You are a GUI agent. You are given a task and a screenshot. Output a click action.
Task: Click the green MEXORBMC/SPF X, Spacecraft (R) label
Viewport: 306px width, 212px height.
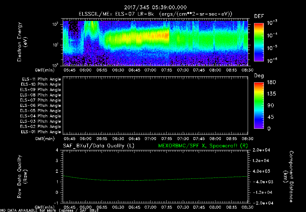coord(203,146)
